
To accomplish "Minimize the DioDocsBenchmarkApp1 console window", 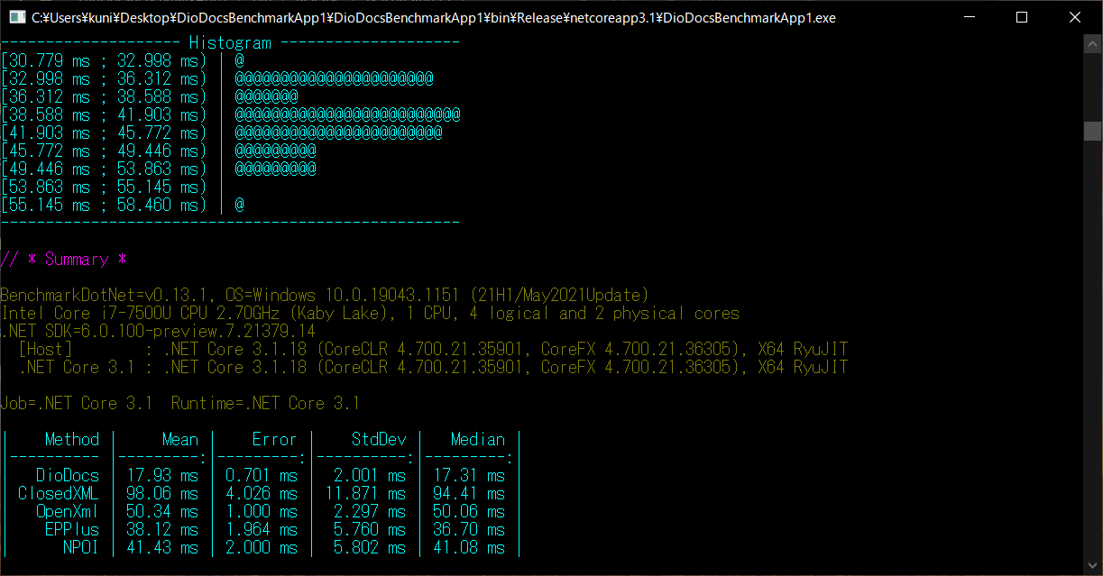I will [969, 17].
